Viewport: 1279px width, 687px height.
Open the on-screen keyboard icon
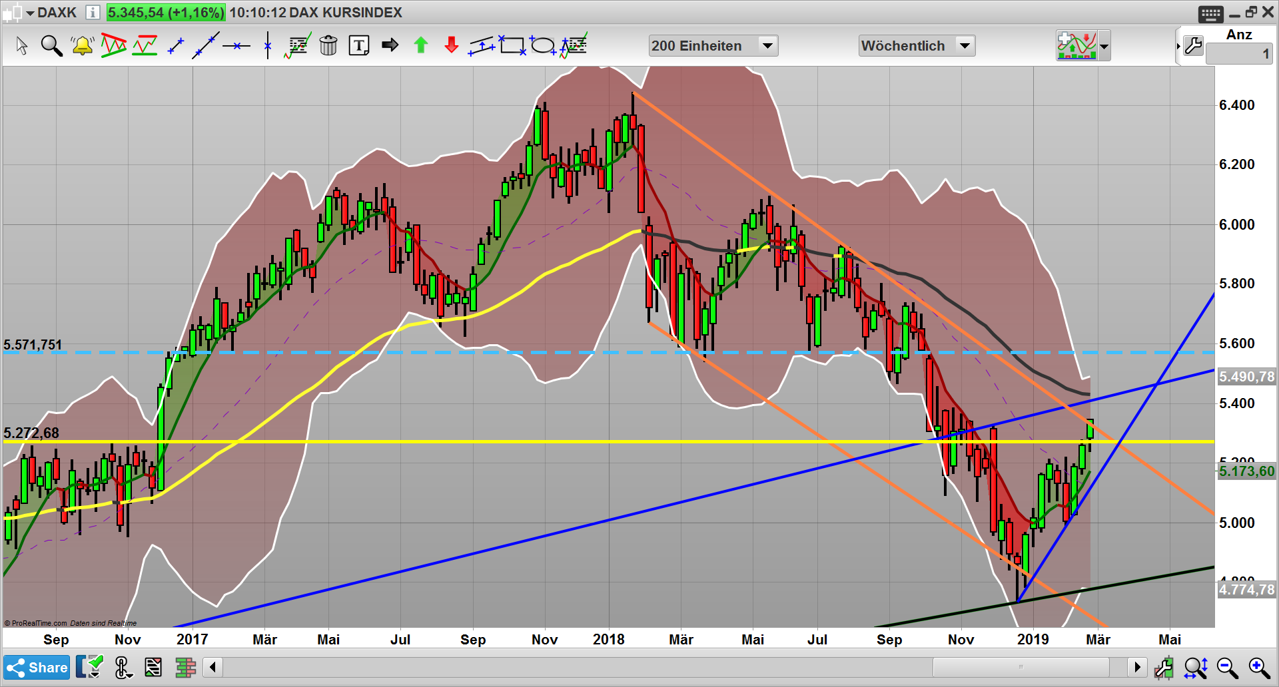tap(1210, 13)
